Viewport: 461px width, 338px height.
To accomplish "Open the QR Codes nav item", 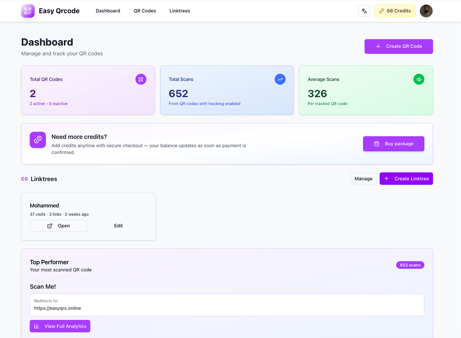I will pyautogui.click(x=145, y=11).
